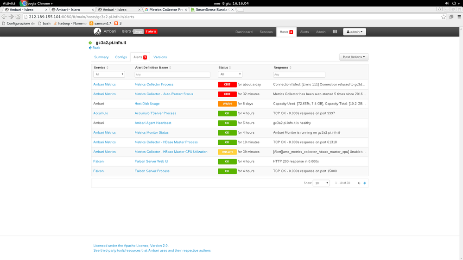The width and height of the screenshot is (463, 260).
Task: Open the Show rows-per-page dropdown
Action: [x=321, y=183]
